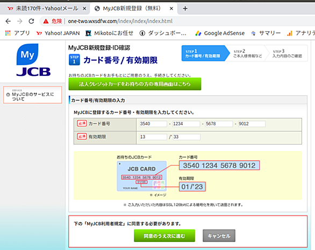Open MyJCBのサービスについて sidebar link
Image resolution: width=315 pixels, height=250 pixels.
33,95
